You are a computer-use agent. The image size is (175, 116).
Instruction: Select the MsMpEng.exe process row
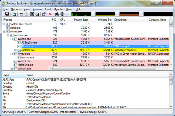point(86,65)
